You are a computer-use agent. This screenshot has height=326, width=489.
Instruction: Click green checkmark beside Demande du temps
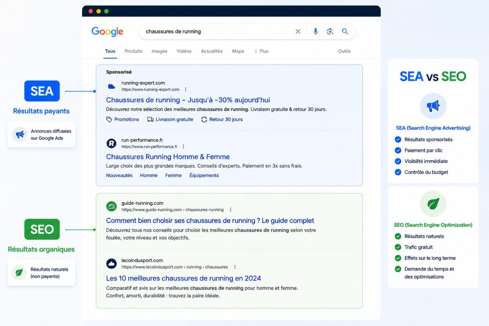point(398,269)
